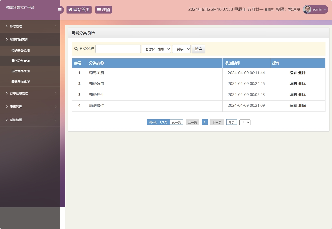Image resolution: width=332 pixels, height=229 pixels.
Task: Open the dropdown caret next to admin username
Action: tap(325, 10)
